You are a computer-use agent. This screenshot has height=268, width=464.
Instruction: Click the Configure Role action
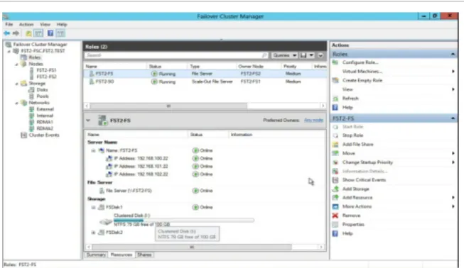click(360, 62)
